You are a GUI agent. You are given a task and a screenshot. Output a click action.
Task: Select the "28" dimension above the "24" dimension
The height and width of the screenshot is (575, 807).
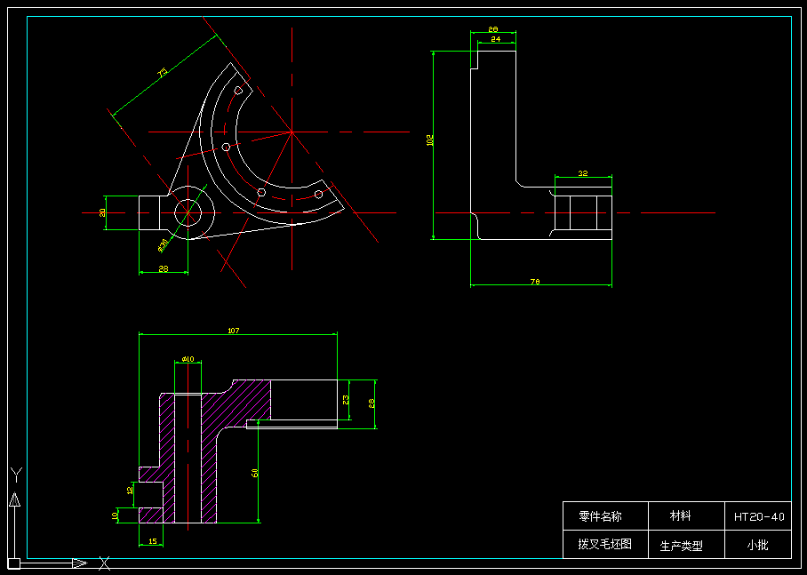[x=493, y=29]
